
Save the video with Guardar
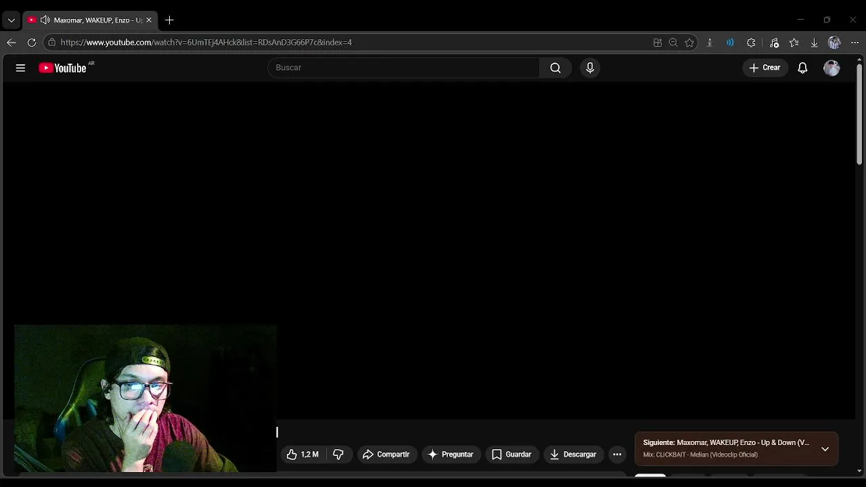click(x=511, y=455)
